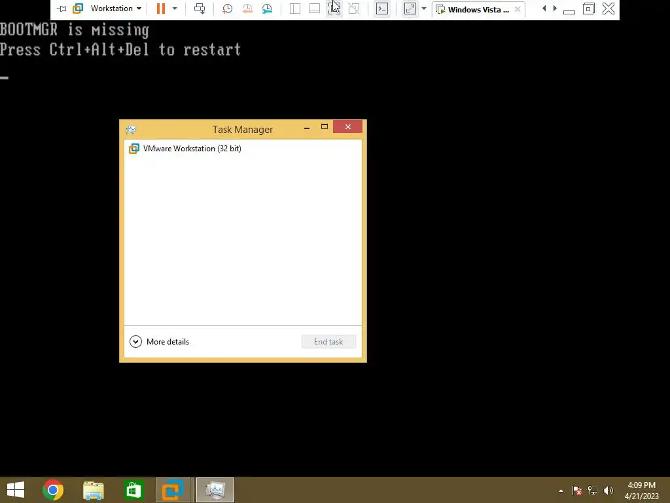The width and height of the screenshot is (670, 503).
Task: Open File Explorer from taskbar
Action: pos(93,490)
